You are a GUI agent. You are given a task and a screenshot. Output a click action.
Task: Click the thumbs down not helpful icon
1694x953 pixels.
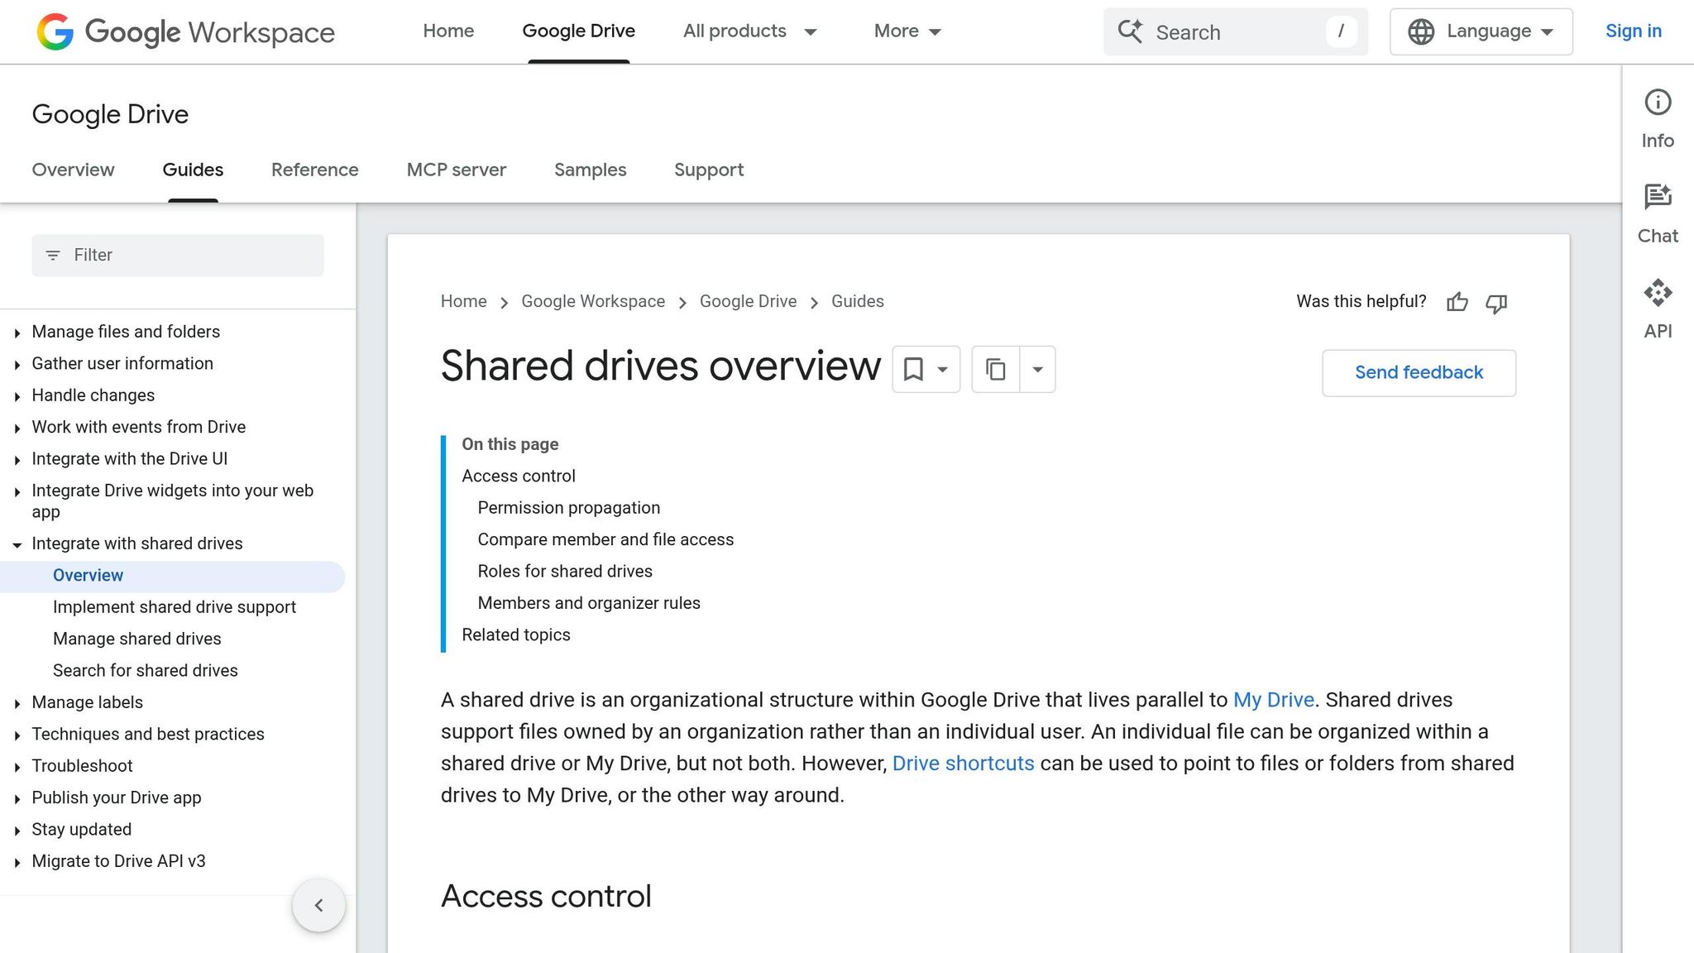1496,304
